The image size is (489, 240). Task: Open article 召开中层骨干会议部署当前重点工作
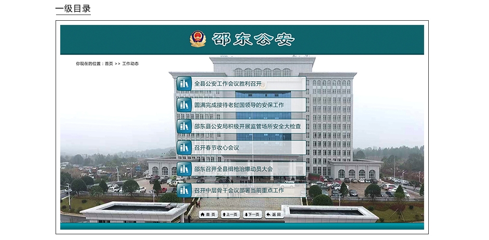239,190
